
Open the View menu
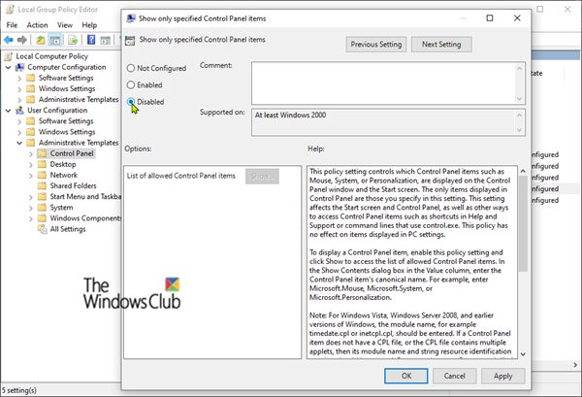pos(65,25)
